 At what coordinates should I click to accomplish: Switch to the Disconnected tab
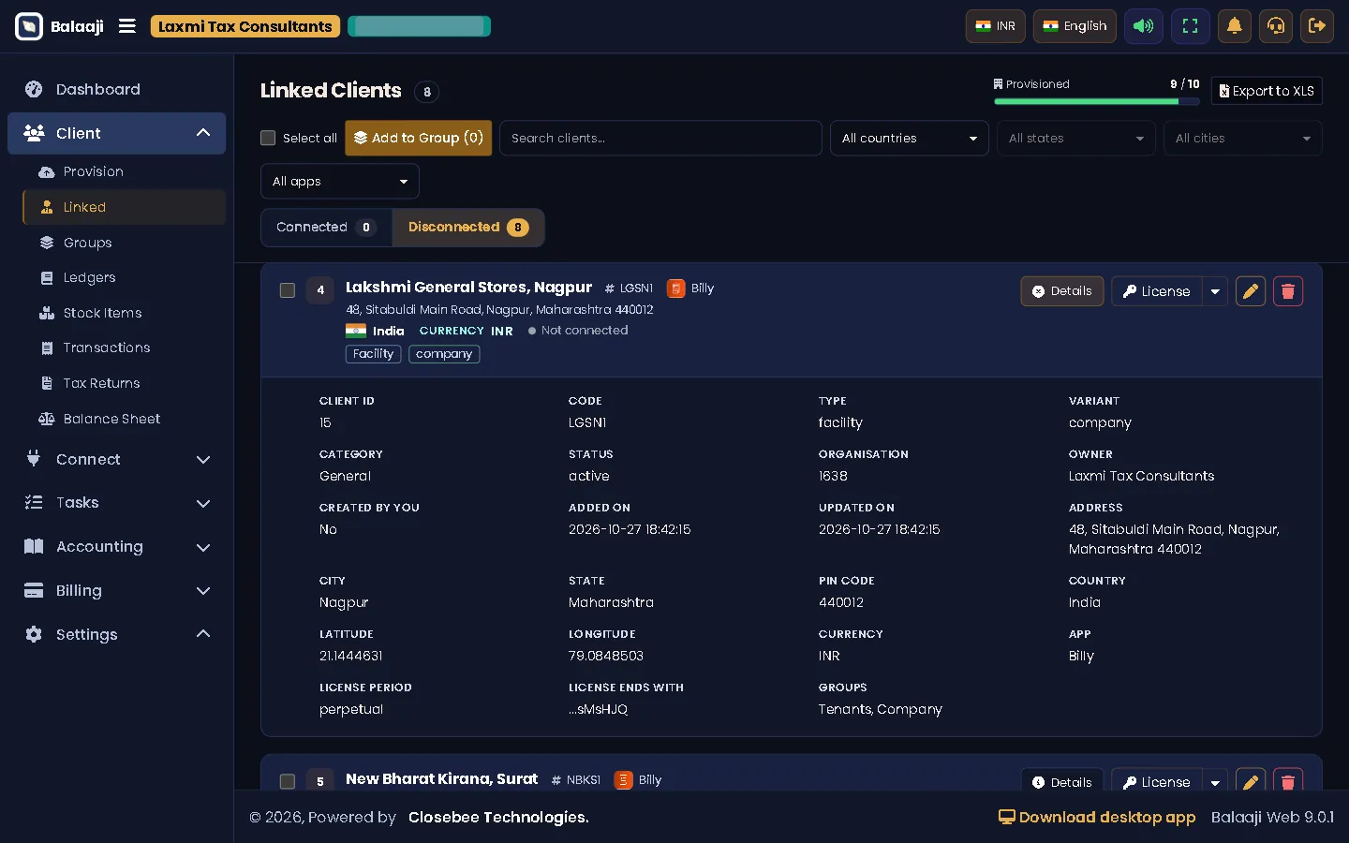click(x=468, y=228)
